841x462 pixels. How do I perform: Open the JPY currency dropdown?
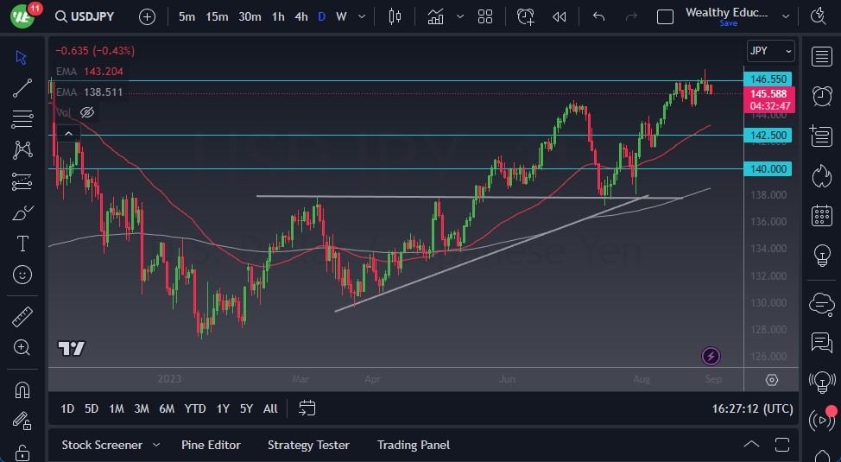click(769, 51)
